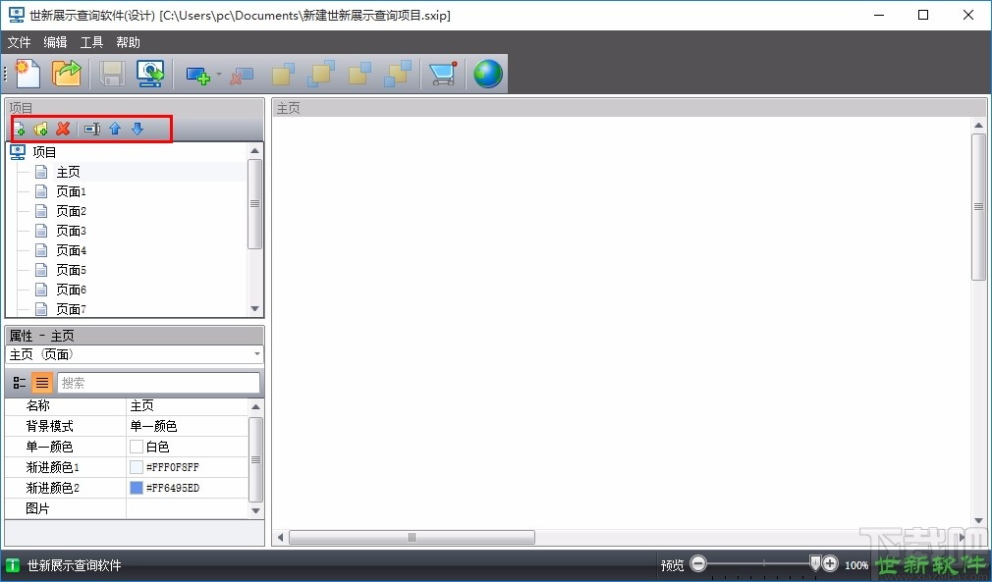
Task: Open the 帮助 menu
Action: click(x=128, y=42)
